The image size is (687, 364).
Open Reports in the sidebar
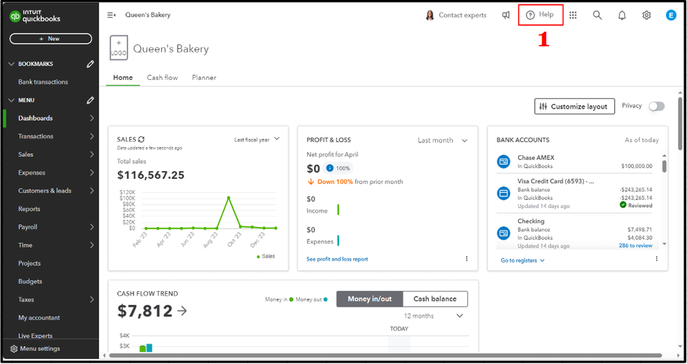coord(29,209)
